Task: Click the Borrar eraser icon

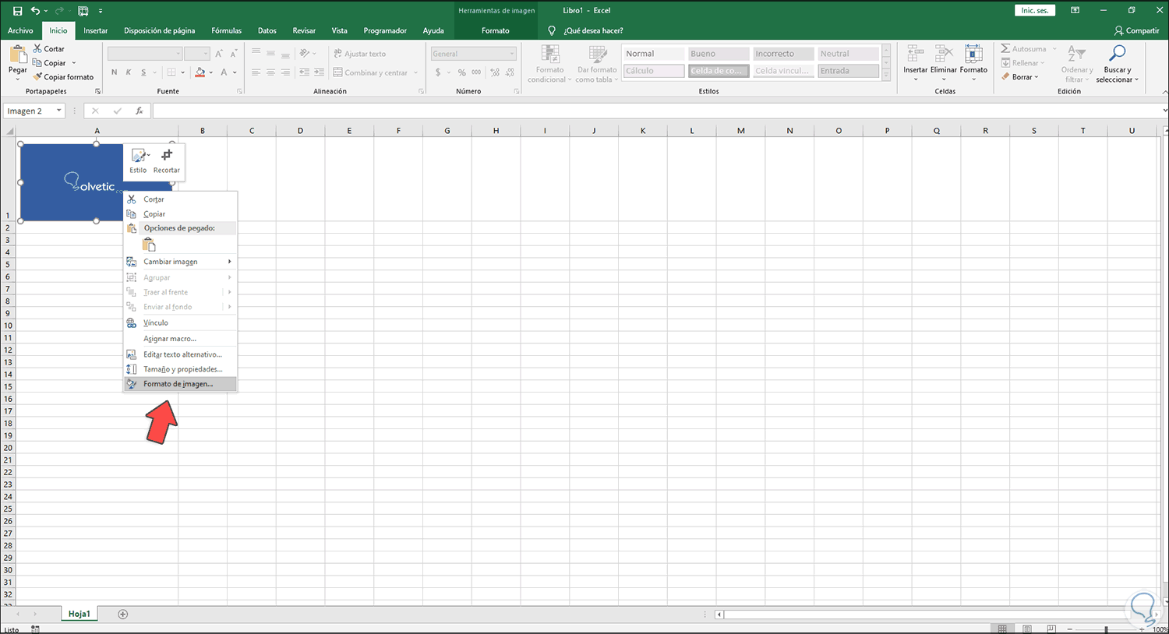Action: [x=1005, y=77]
